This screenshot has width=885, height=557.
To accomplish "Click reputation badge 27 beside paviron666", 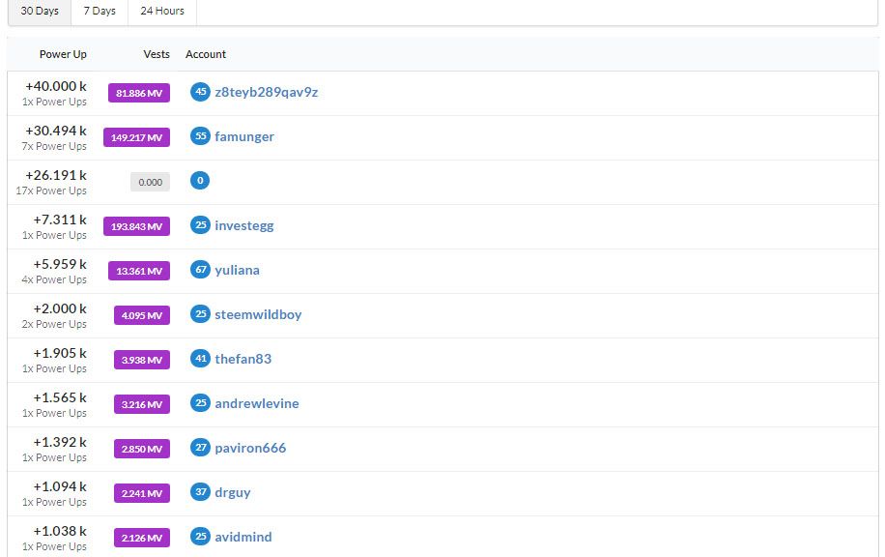I will 200,448.
